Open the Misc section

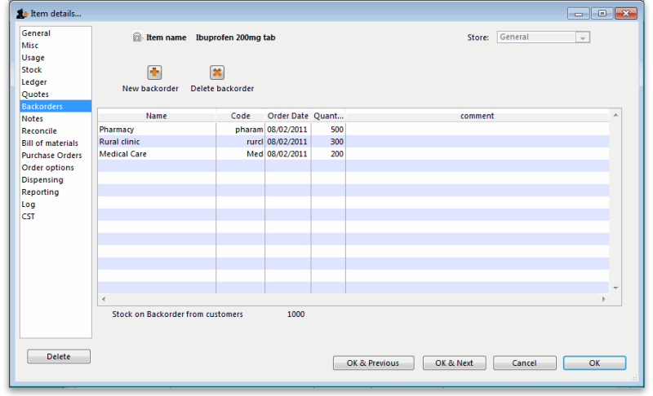pos(56,46)
